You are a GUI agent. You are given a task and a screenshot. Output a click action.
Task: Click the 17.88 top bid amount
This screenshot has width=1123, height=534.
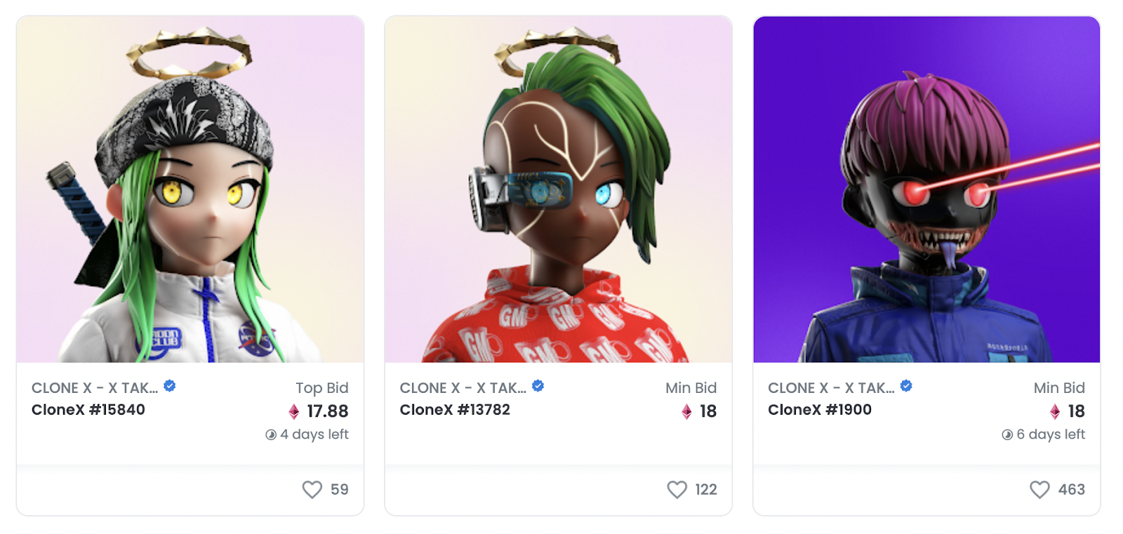(328, 411)
